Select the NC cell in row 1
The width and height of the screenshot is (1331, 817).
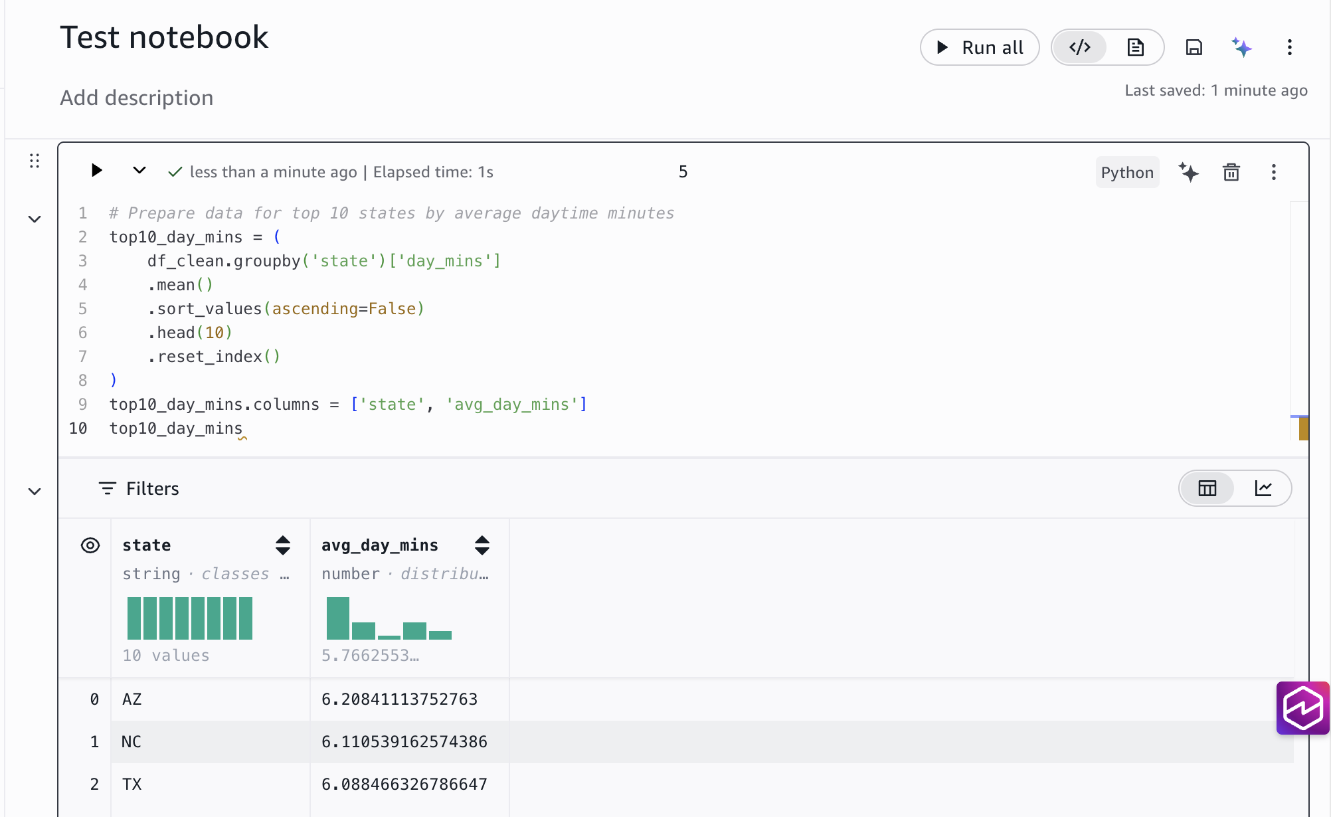point(211,742)
